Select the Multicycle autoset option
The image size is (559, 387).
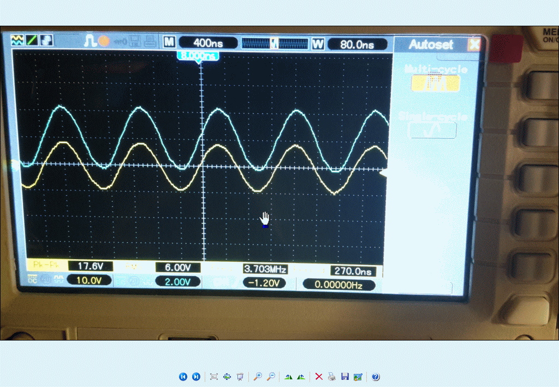click(435, 83)
